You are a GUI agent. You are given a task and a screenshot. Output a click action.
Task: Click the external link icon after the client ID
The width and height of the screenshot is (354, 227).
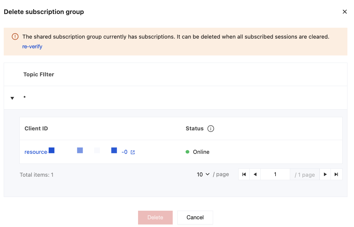(x=133, y=152)
